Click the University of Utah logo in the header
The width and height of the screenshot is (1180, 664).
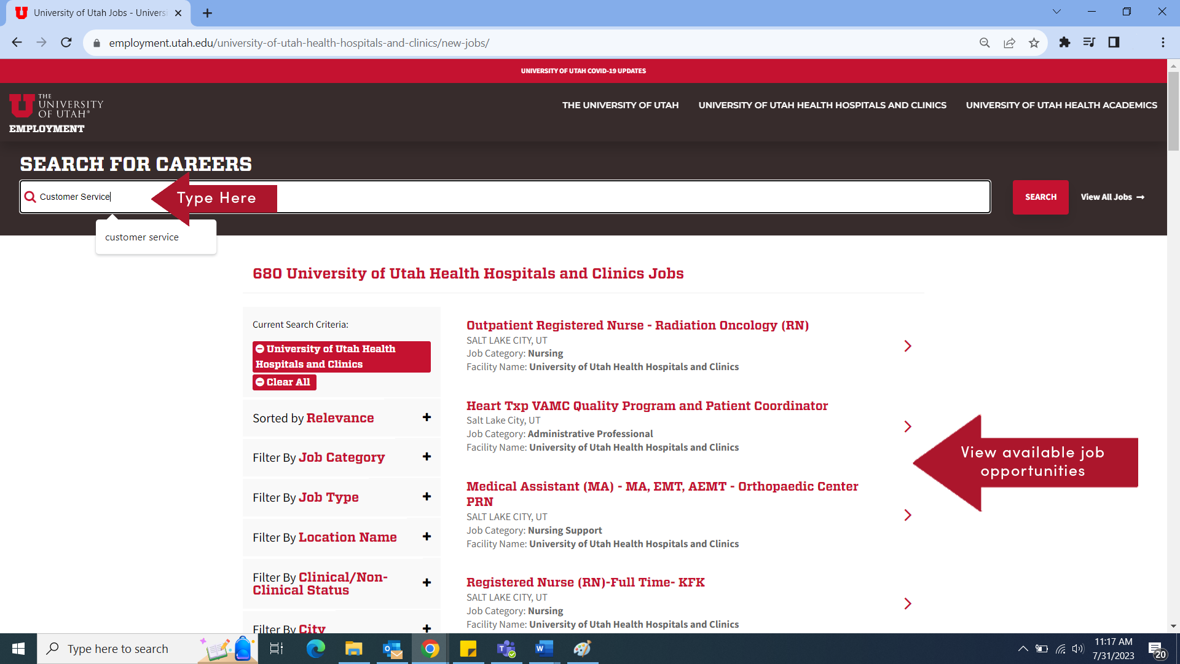pyautogui.click(x=57, y=108)
